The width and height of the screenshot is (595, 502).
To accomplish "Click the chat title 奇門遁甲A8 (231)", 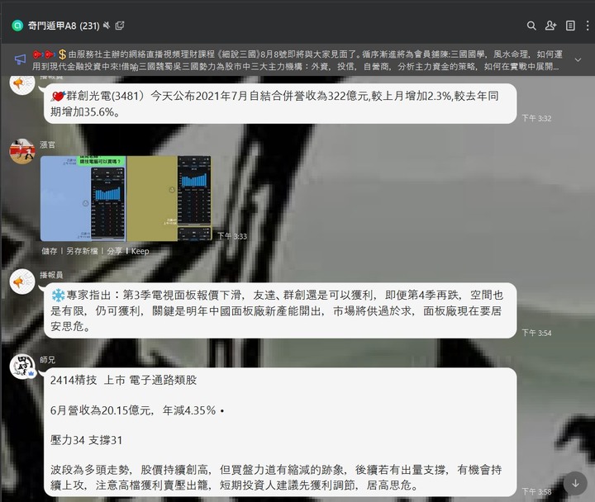I will 64,26.
